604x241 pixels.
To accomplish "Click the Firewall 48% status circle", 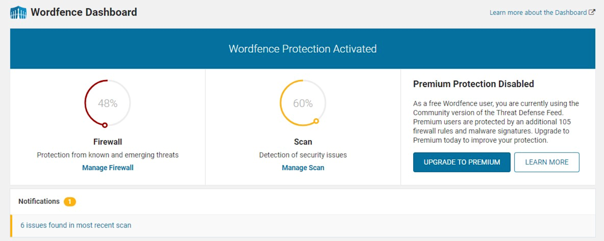I will point(107,103).
